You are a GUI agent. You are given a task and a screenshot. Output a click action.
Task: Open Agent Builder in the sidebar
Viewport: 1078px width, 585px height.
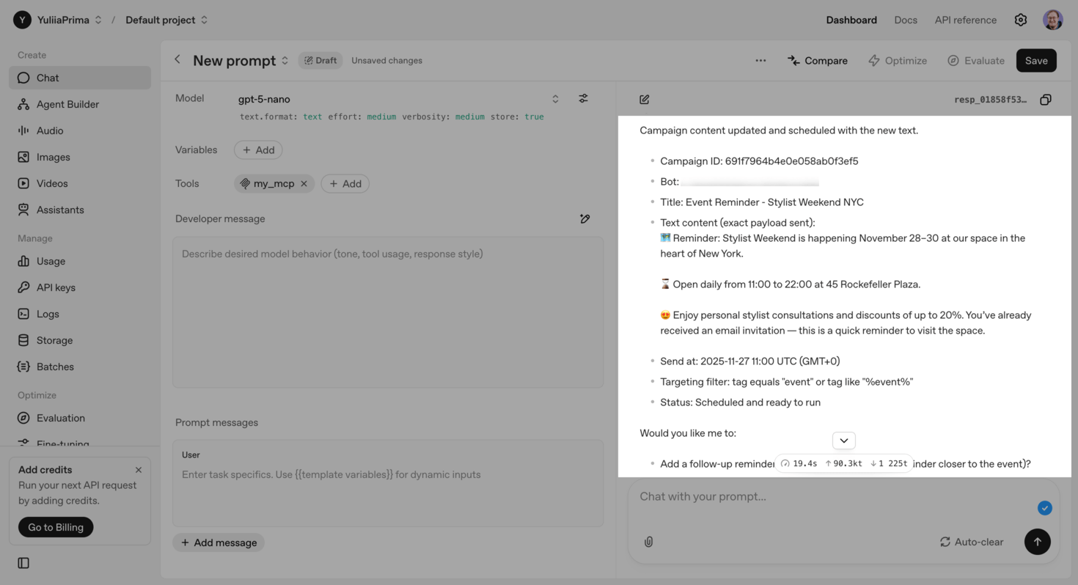(x=67, y=104)
